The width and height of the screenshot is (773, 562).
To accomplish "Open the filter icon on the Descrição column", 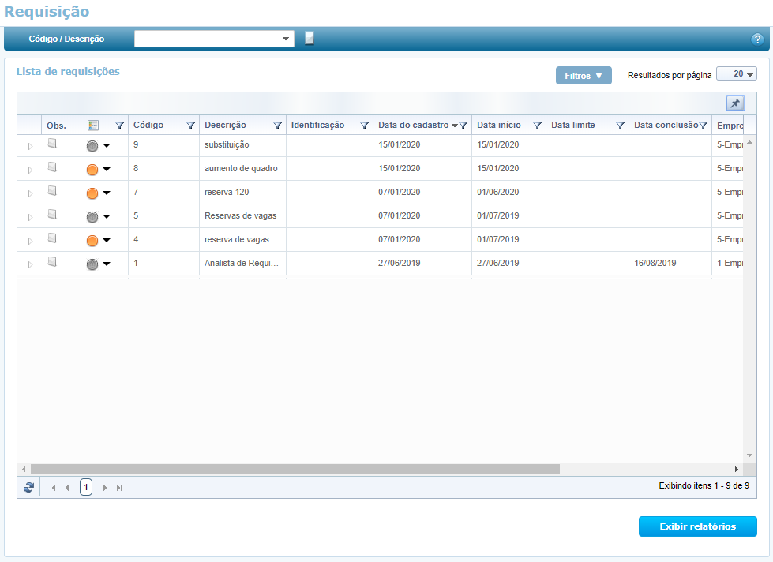I will pos(277,126).
